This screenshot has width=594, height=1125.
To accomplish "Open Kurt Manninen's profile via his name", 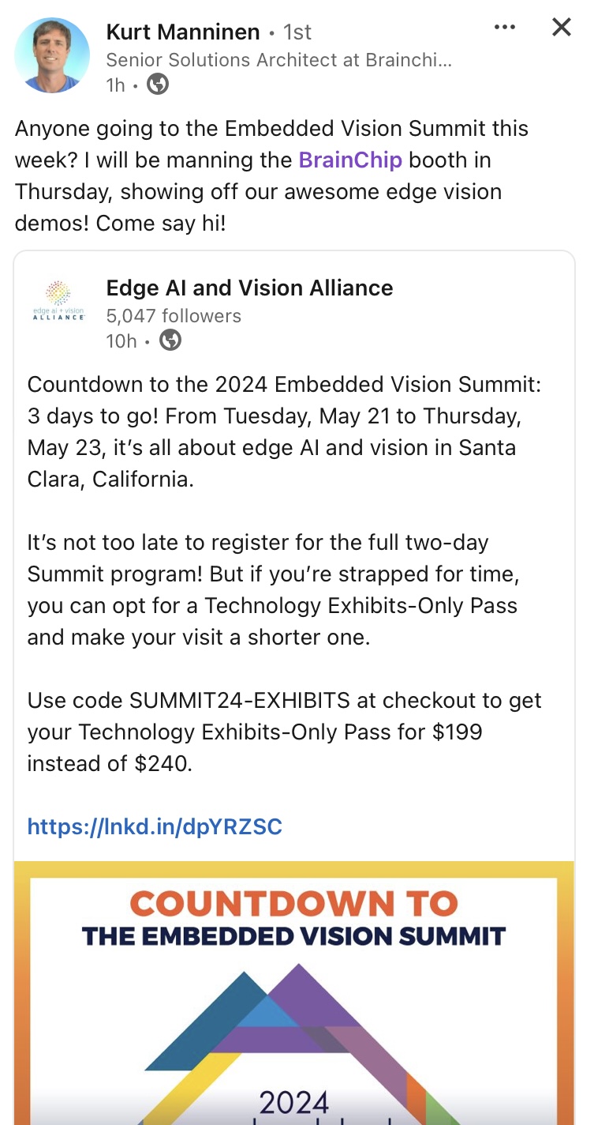I will [183, 32].
